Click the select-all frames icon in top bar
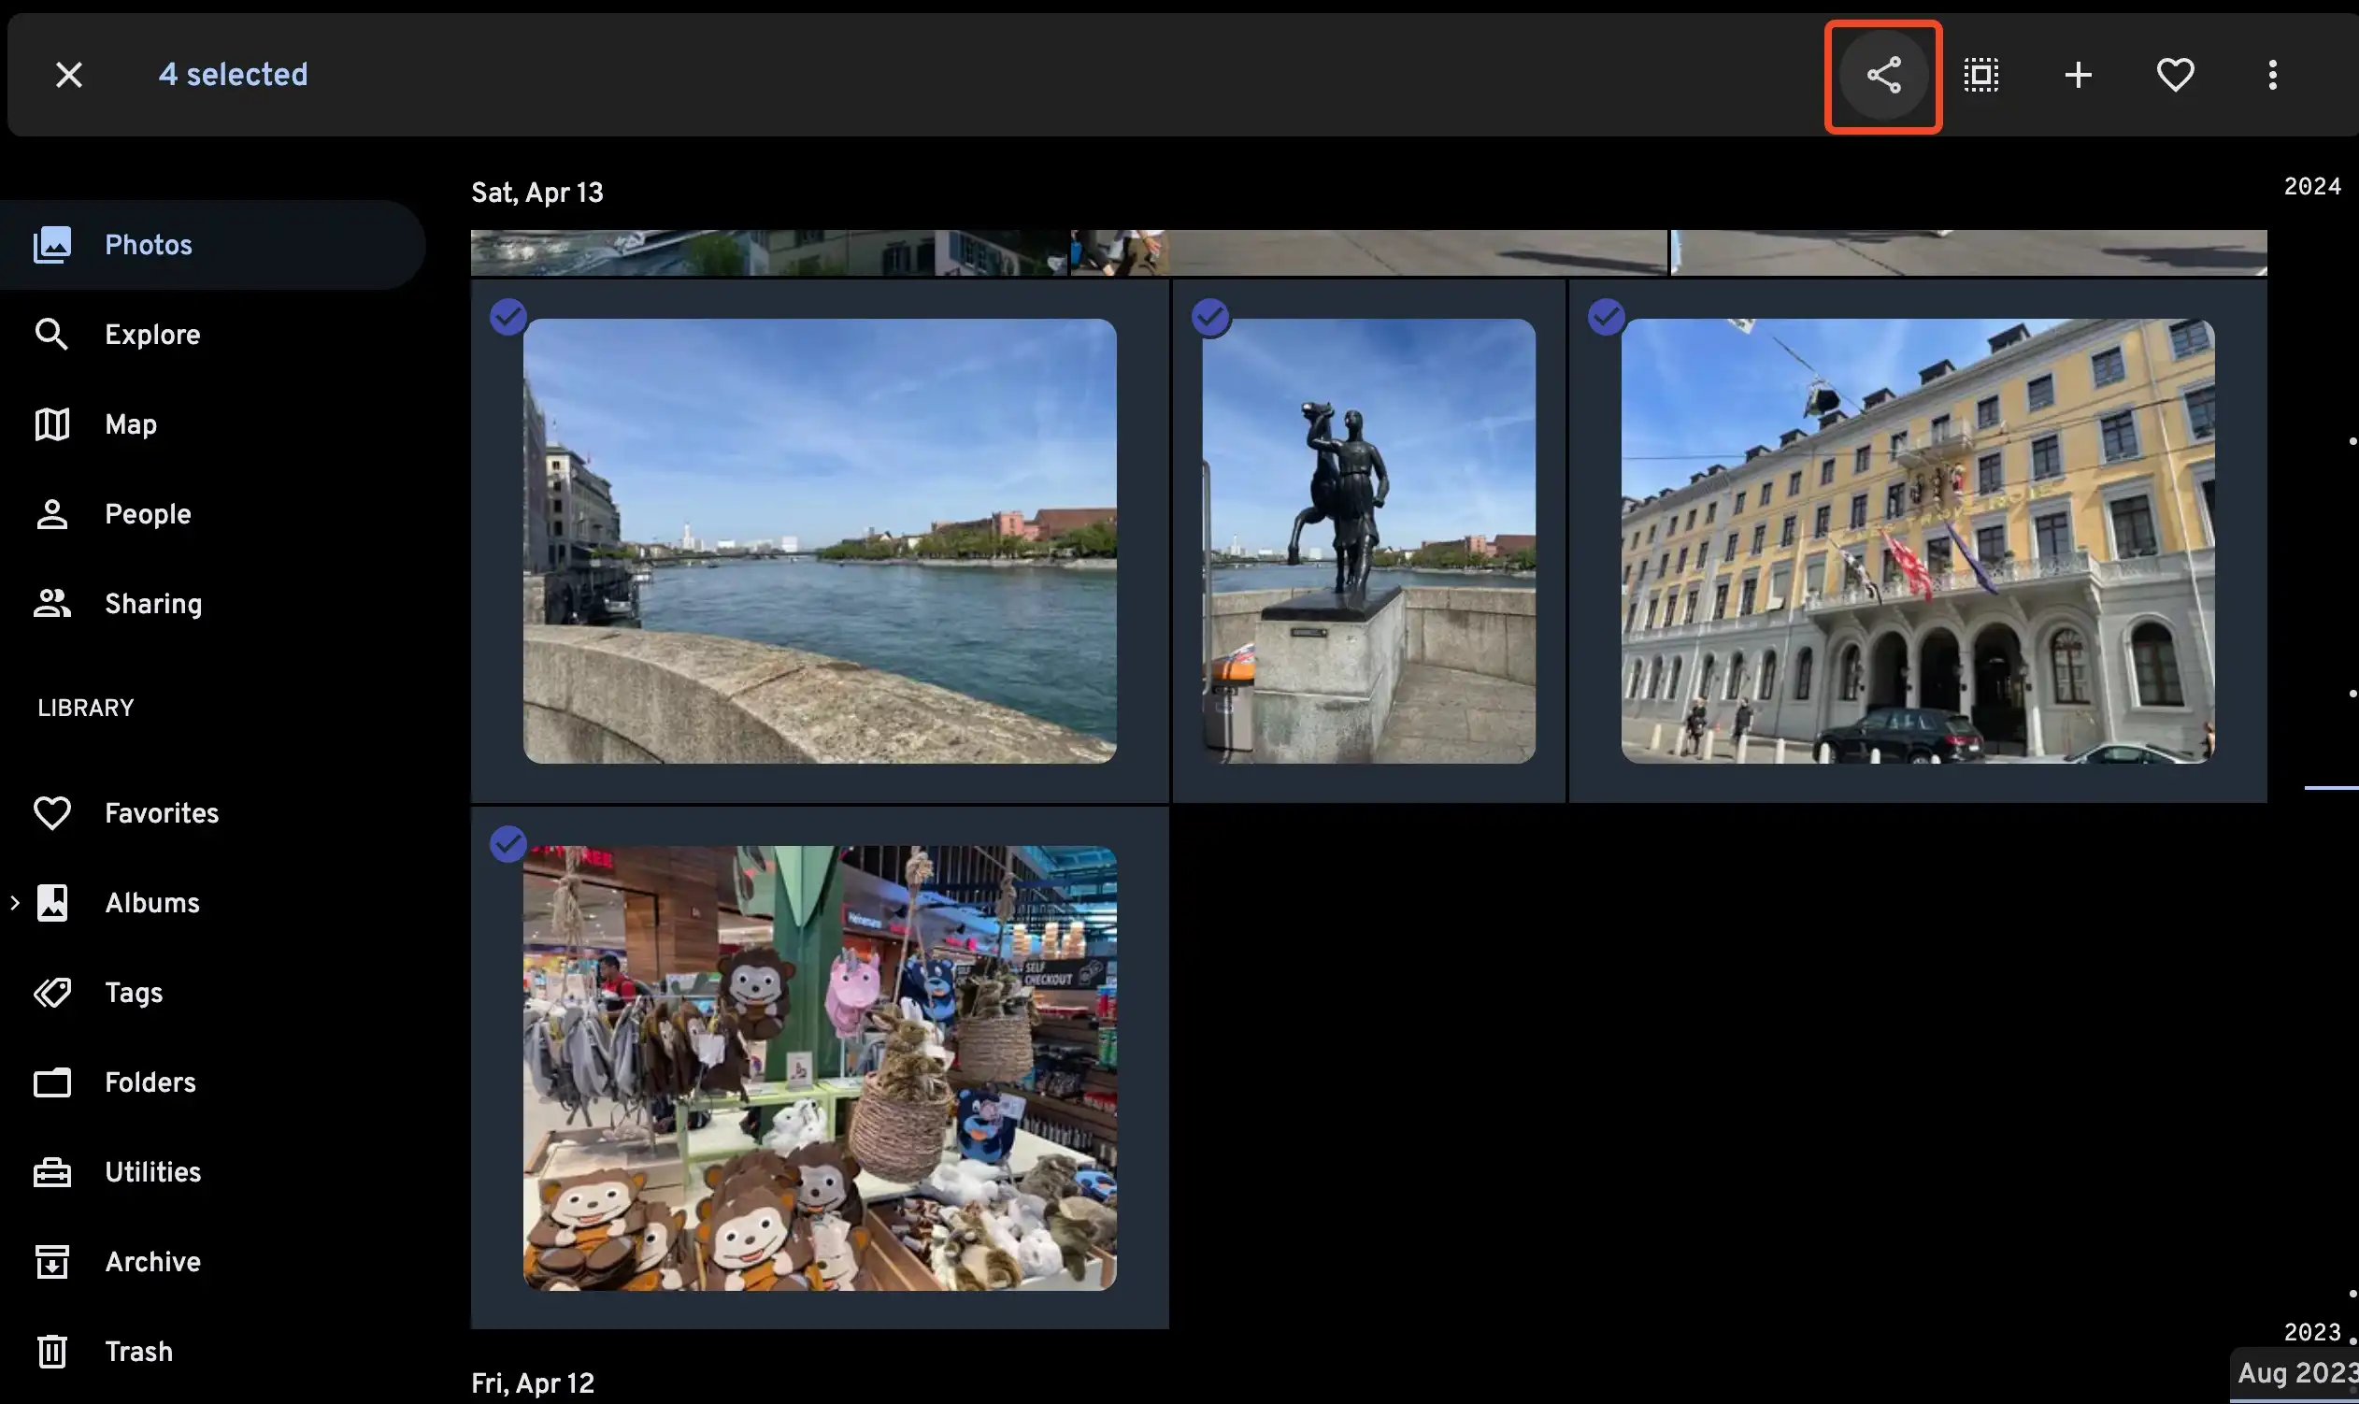Image resolution: width=2359 pixels, height=1404 pixels. point(1979,74)
